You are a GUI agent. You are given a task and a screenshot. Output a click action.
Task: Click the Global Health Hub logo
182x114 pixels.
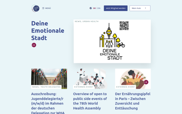pos(35,8)
